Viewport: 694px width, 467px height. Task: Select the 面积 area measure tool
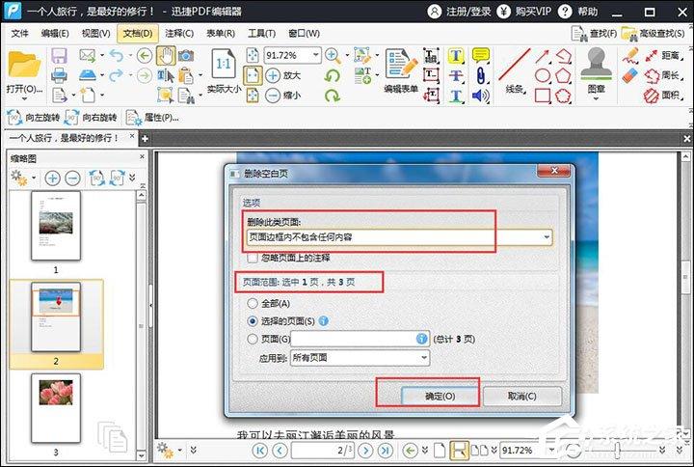[x=662, y=96]
